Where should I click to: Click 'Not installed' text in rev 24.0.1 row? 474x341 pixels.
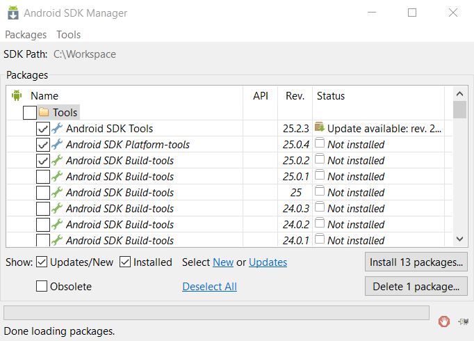pyautogui.click(x=356, y=241)
